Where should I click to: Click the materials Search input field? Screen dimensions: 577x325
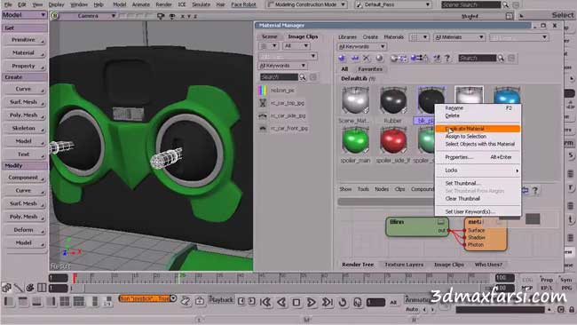pos(477,58)
